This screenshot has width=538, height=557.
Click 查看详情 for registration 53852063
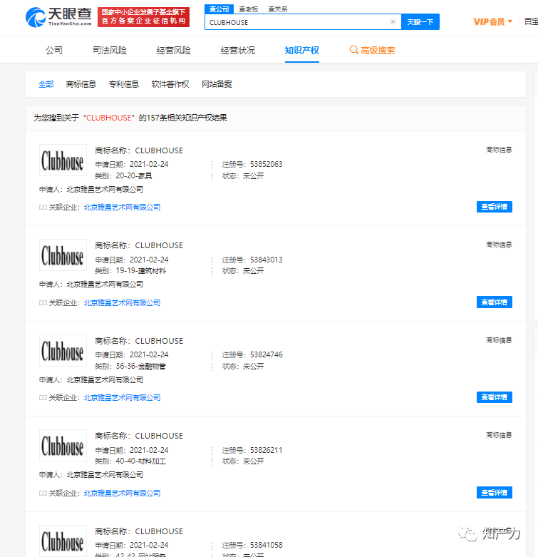tap(495, 207)
